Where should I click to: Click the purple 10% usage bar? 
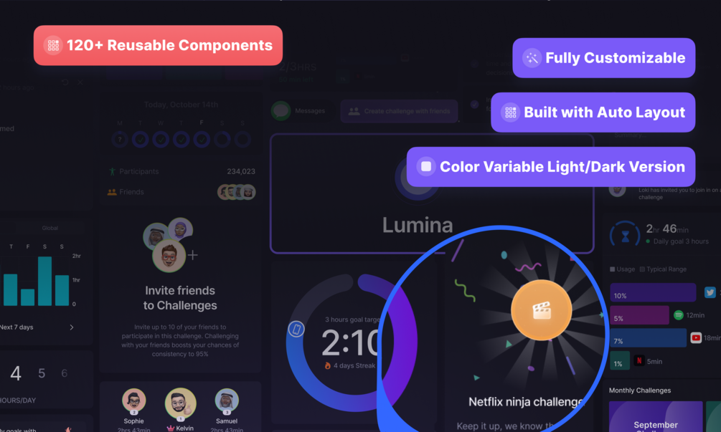click(653, 292)
